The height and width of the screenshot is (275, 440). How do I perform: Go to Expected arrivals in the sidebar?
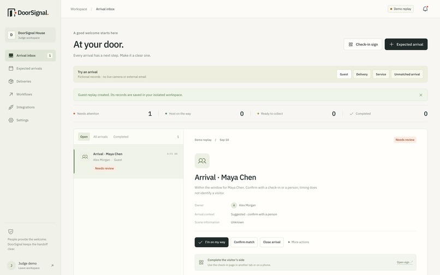click(x=31, y=68)
